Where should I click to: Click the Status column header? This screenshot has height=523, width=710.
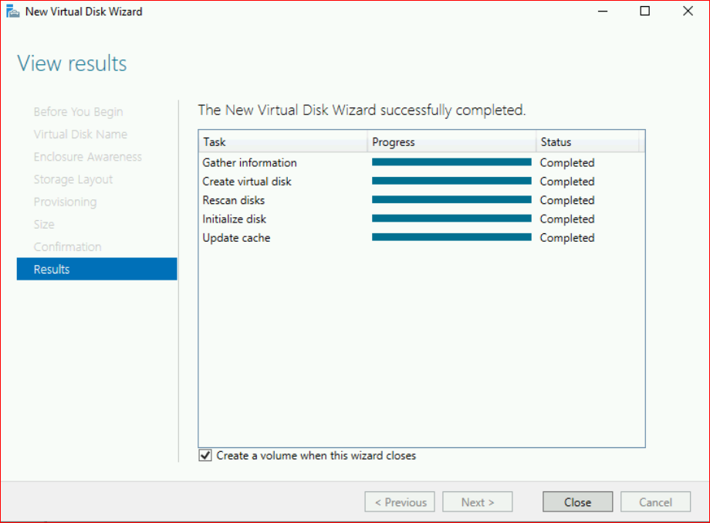click(x=588, y=142)
